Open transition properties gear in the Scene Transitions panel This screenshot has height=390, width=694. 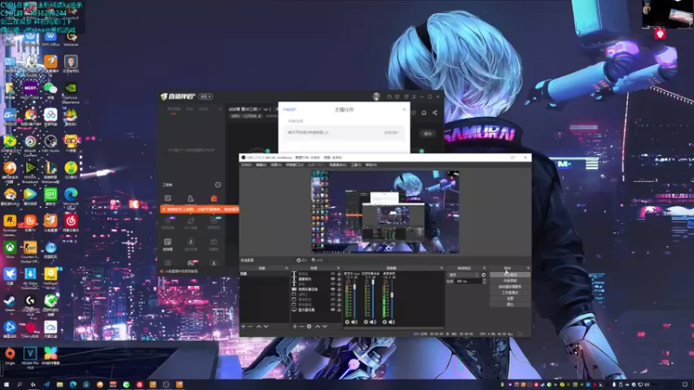[x=484, y=275]
